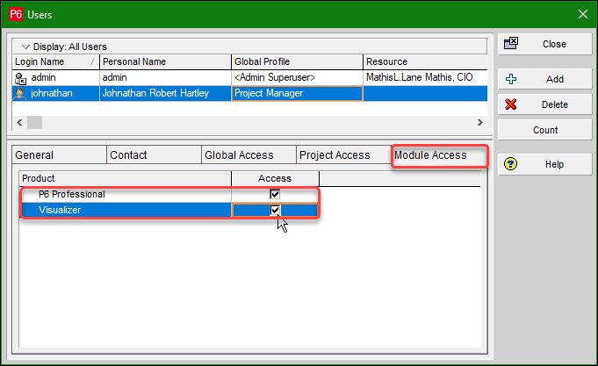The height and width of the screenshot is (366, 598).
Task: Switch to the General tab
Action: (x=35, y=155)
